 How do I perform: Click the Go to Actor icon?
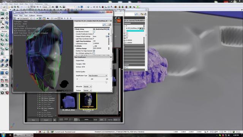point(2,93)
